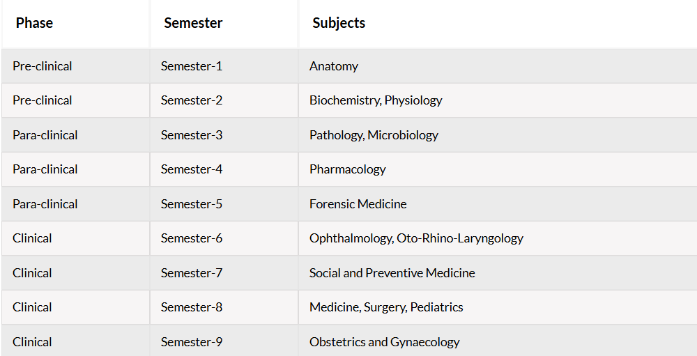Viewport: 697px width, 356px height.
Task: Select the Semester-2 cell
Action: click(224, 100)
